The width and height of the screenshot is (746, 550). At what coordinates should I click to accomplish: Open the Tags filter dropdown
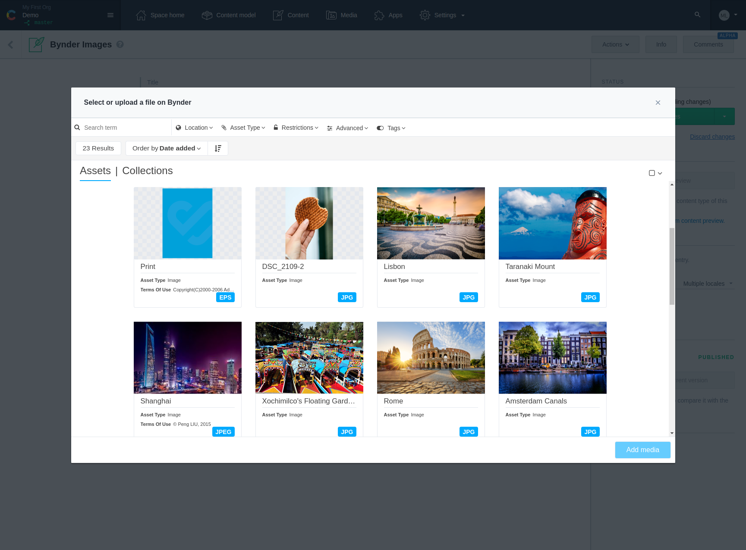pos(391,128)
